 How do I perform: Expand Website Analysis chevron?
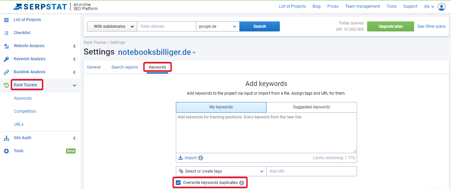tap(74, 46)
